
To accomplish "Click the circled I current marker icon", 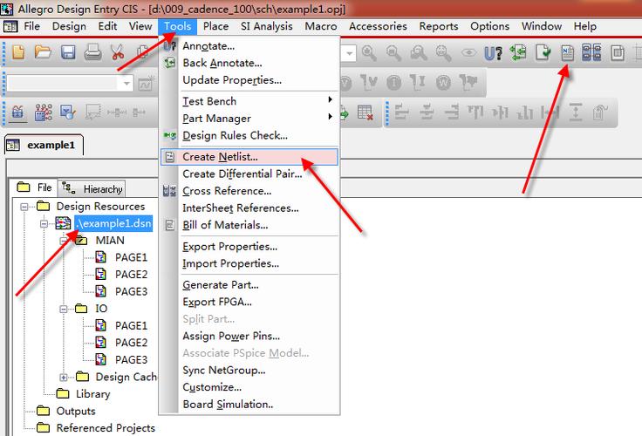I will [x=394, y=83].
